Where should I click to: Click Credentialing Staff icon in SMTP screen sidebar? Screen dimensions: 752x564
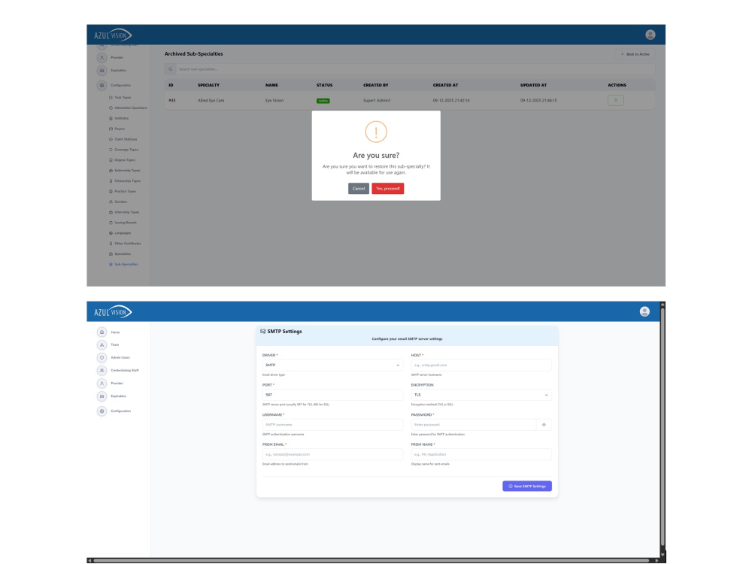[102, 371]
